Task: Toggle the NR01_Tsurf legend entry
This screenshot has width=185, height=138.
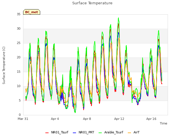Action: coord(57,133)
